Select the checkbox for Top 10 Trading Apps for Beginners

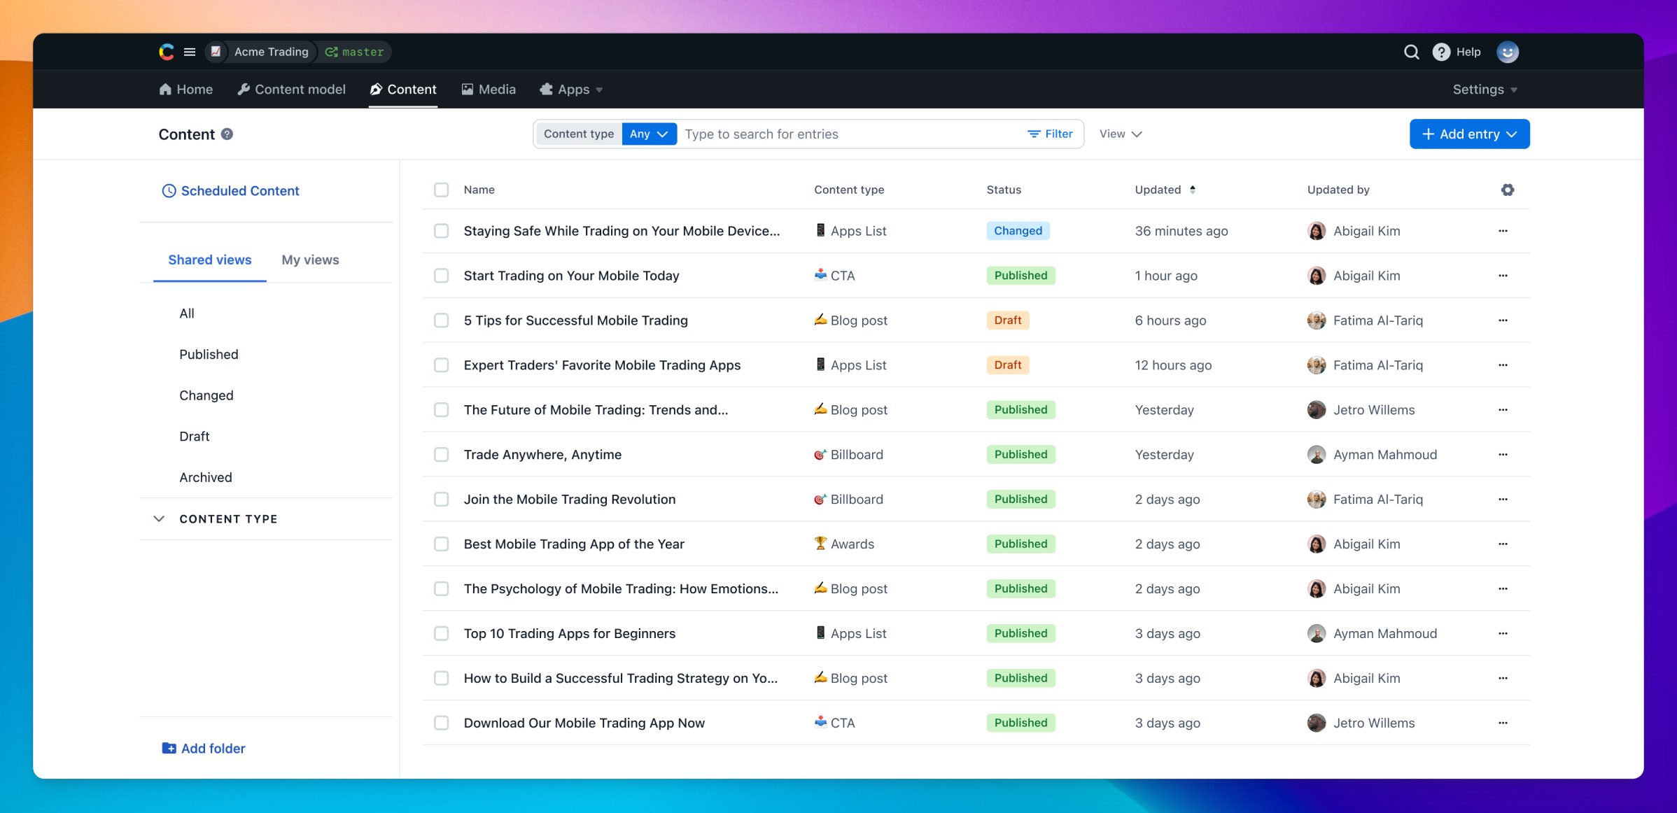pos(441,633)
